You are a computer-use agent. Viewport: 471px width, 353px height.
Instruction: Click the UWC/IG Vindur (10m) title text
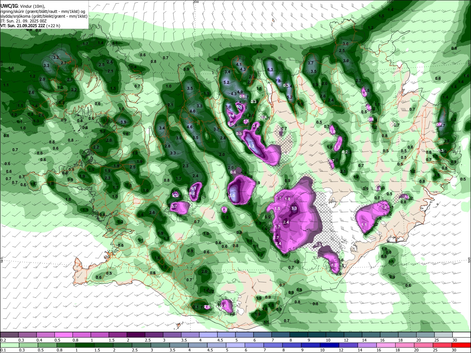[23, 6]
